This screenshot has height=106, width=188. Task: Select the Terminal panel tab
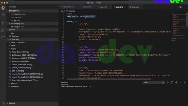point(65,82)
